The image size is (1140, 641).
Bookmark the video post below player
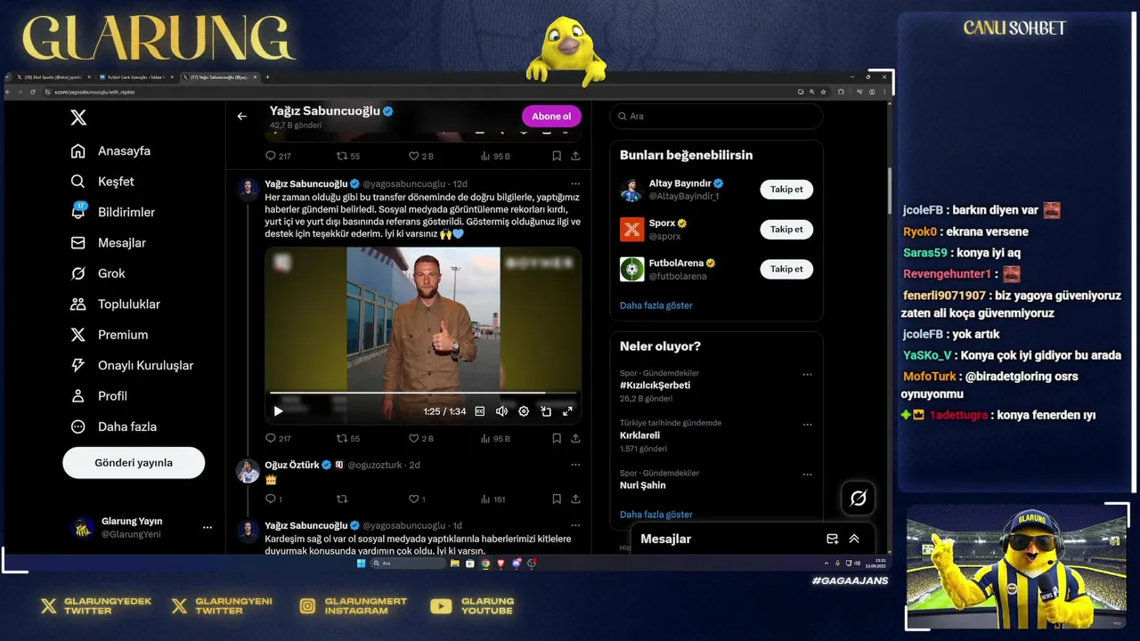557,438
